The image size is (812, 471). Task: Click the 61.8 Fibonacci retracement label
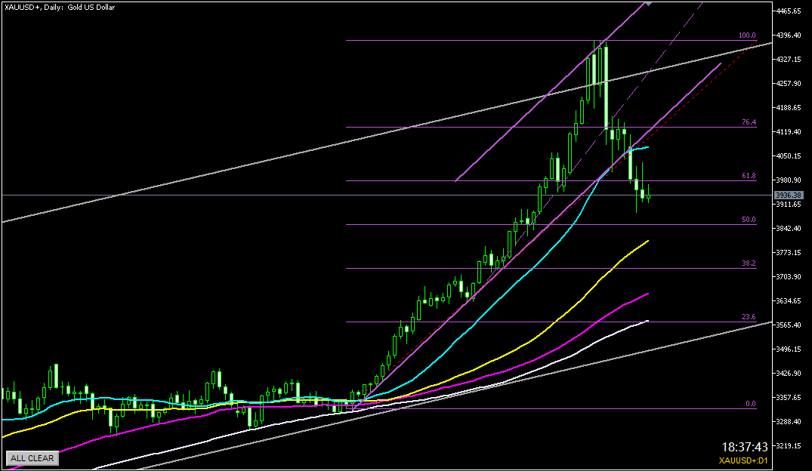(x=749, y=176)
